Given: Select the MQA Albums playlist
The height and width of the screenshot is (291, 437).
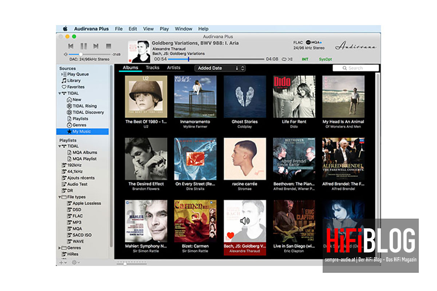Looking at the screenshot, I should click(84, 152).
